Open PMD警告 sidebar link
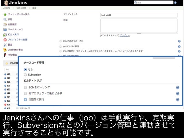The width and height of the screenshot is (184, 138). tap(12, 55)
